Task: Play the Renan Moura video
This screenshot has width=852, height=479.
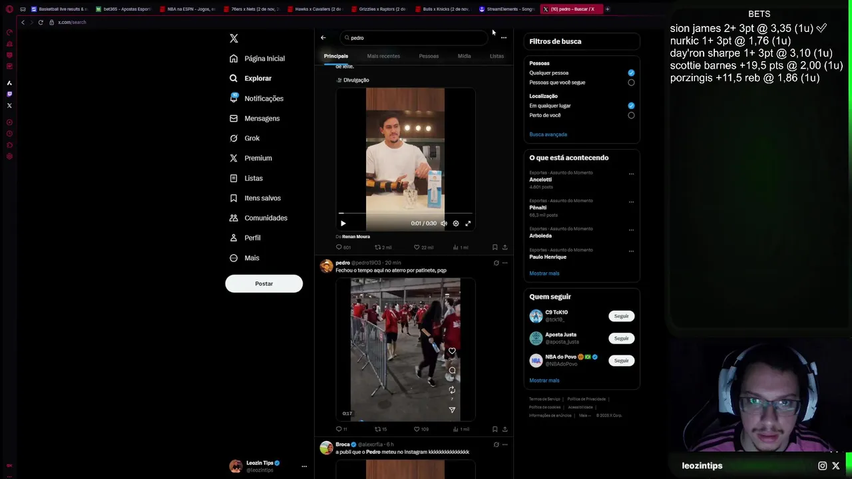Action: 343,224
